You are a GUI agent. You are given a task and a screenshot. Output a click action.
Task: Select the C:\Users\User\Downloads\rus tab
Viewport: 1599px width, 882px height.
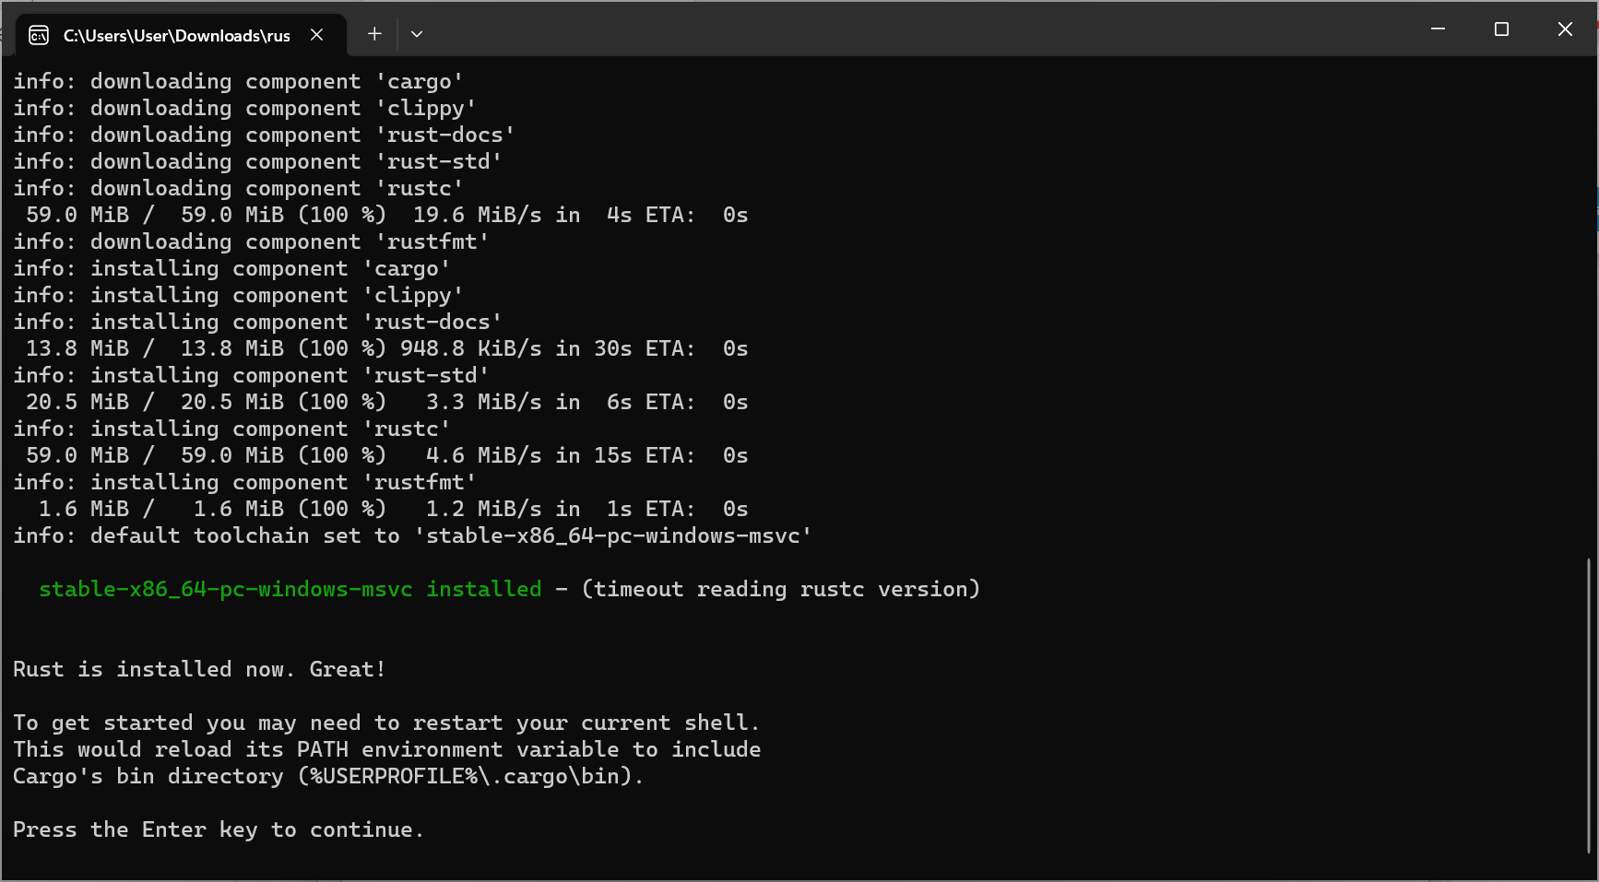point(176,35)
